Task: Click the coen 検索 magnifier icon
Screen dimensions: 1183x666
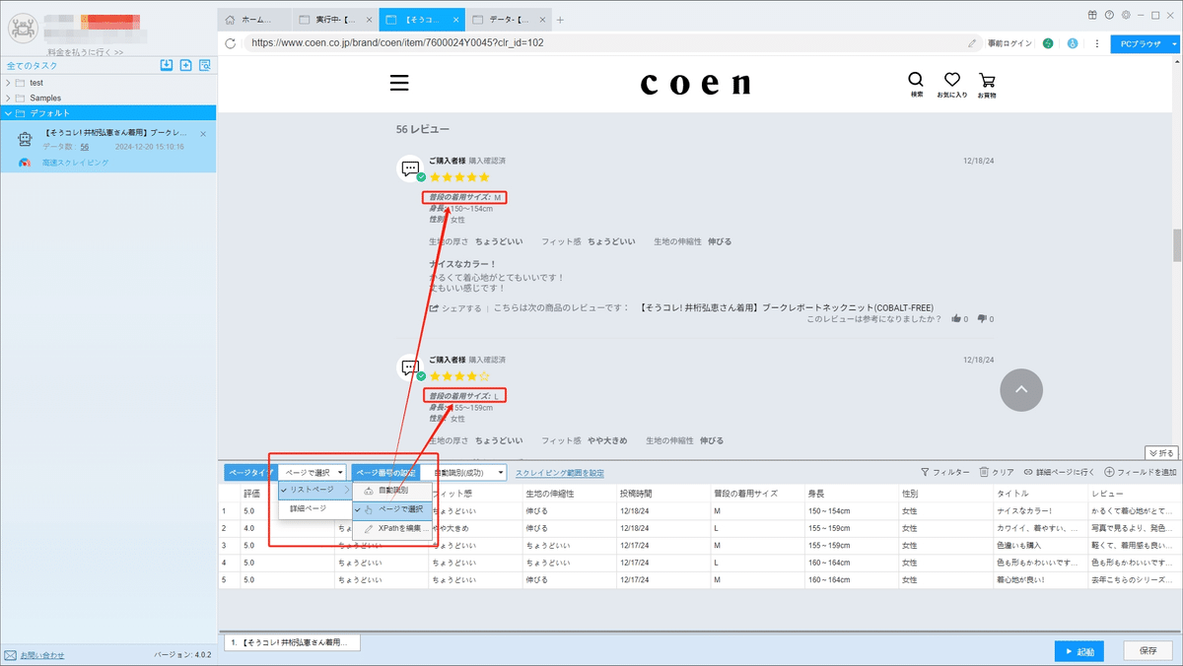Action: [x=916, y=80]
